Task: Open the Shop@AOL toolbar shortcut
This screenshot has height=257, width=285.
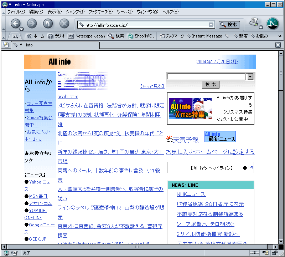Action: pos(141,36)
